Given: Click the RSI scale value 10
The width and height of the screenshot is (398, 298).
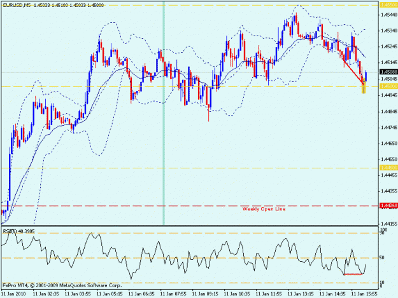Looking at the screenshot, I should click(x=383, y=282).
